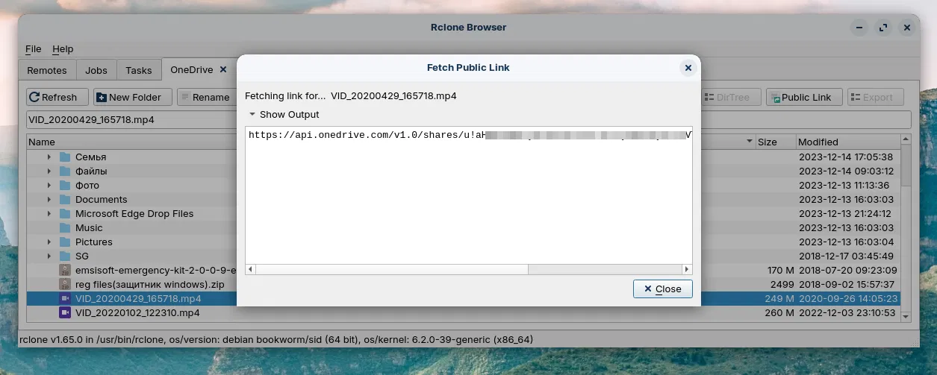Click the file list scrollbar down arrow

pos(906,317)
